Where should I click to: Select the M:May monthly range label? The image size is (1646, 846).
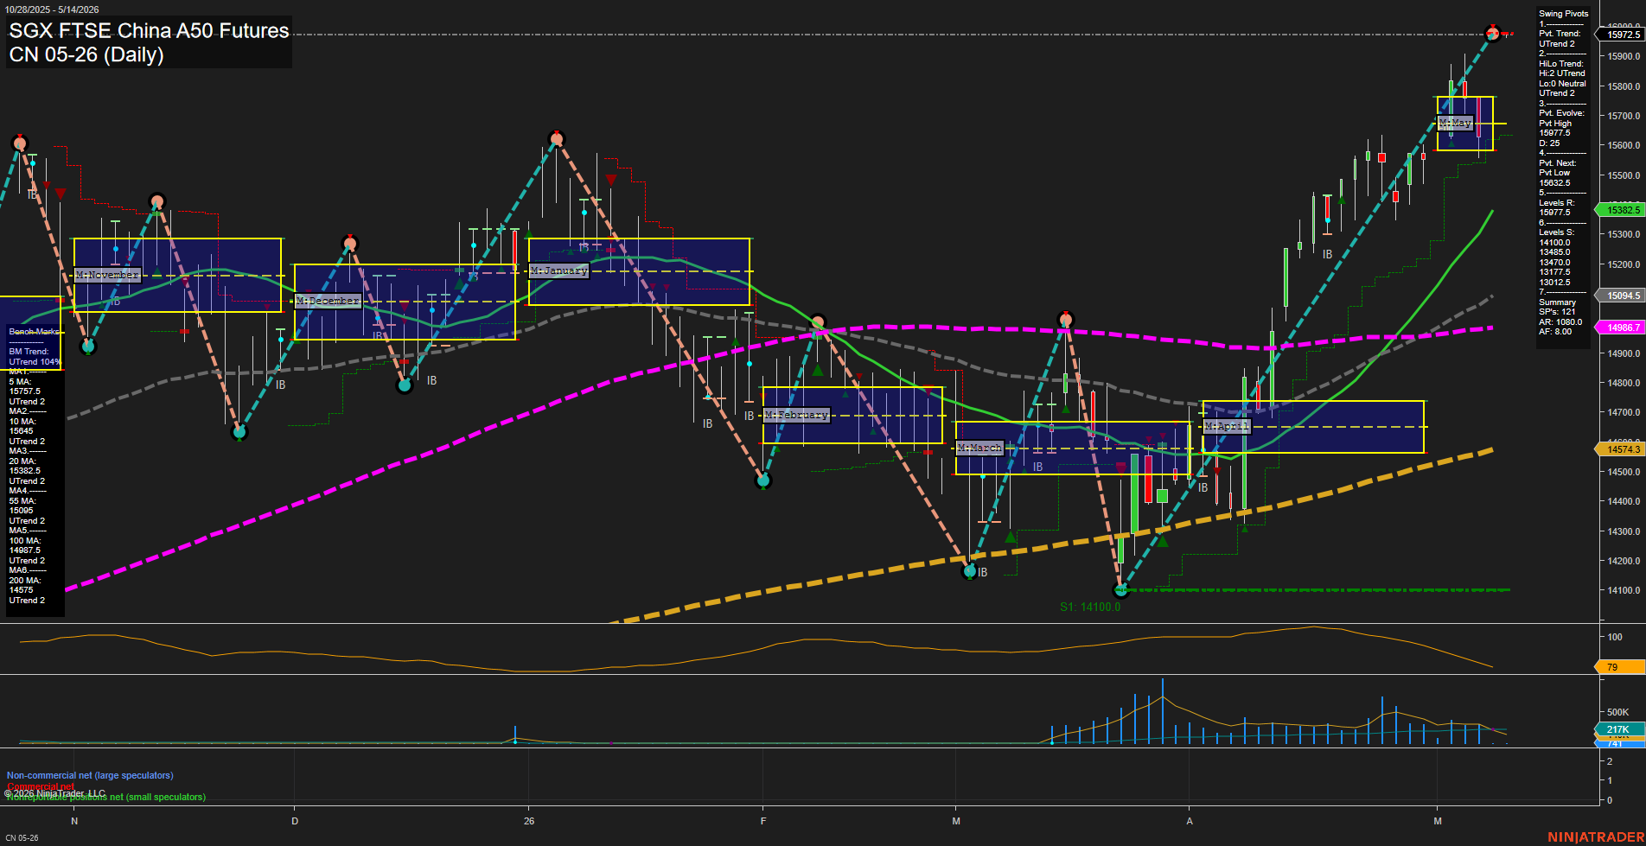point(1455,123)
